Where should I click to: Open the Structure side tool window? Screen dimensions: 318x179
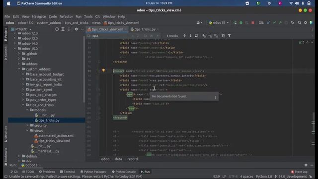click(x=5, y=134)
